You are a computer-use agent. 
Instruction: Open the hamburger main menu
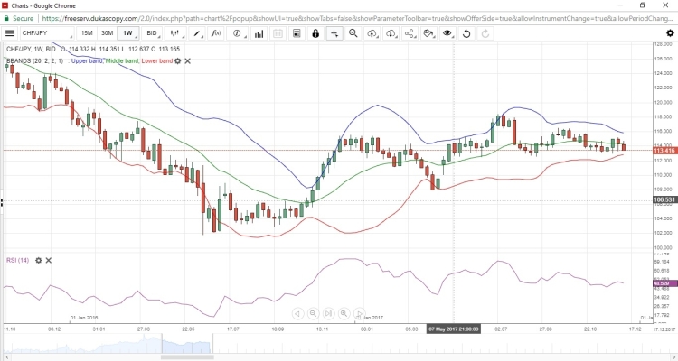pos(10,33)
